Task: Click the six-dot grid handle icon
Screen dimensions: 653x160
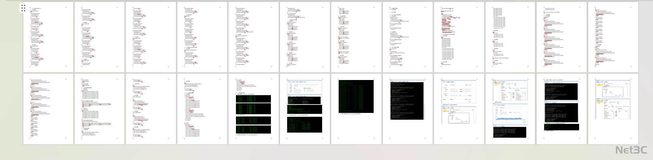Action: [x=23, y=8]
